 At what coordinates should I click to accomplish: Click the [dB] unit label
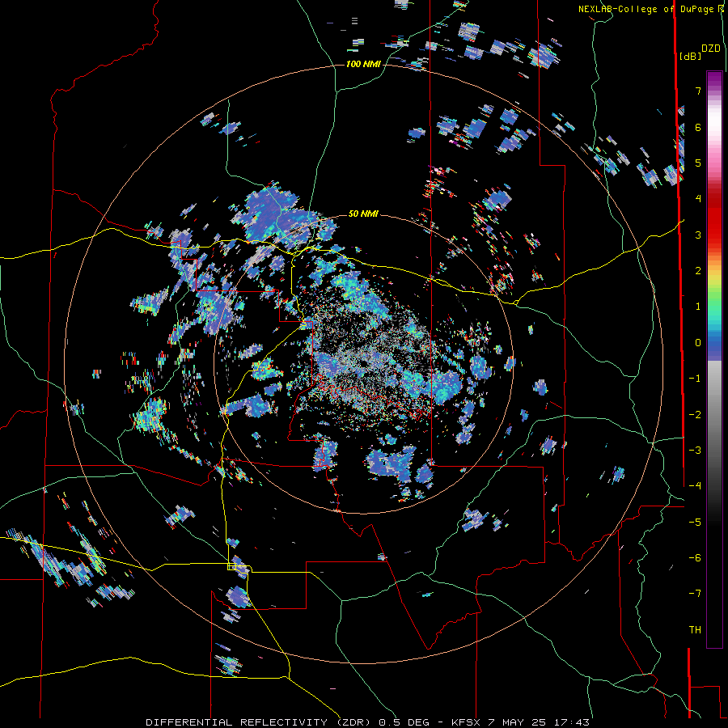(x=691, y=56)
